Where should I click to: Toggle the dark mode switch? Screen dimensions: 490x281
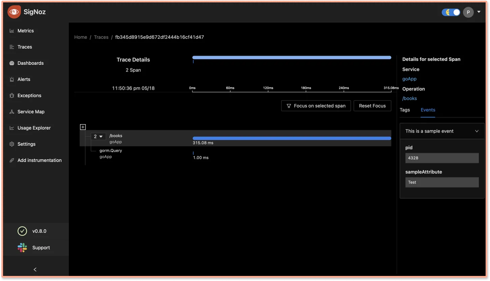tap(451, 12)
